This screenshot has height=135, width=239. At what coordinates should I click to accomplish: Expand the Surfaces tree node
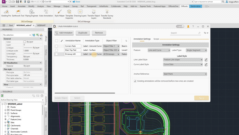[5, 113]
